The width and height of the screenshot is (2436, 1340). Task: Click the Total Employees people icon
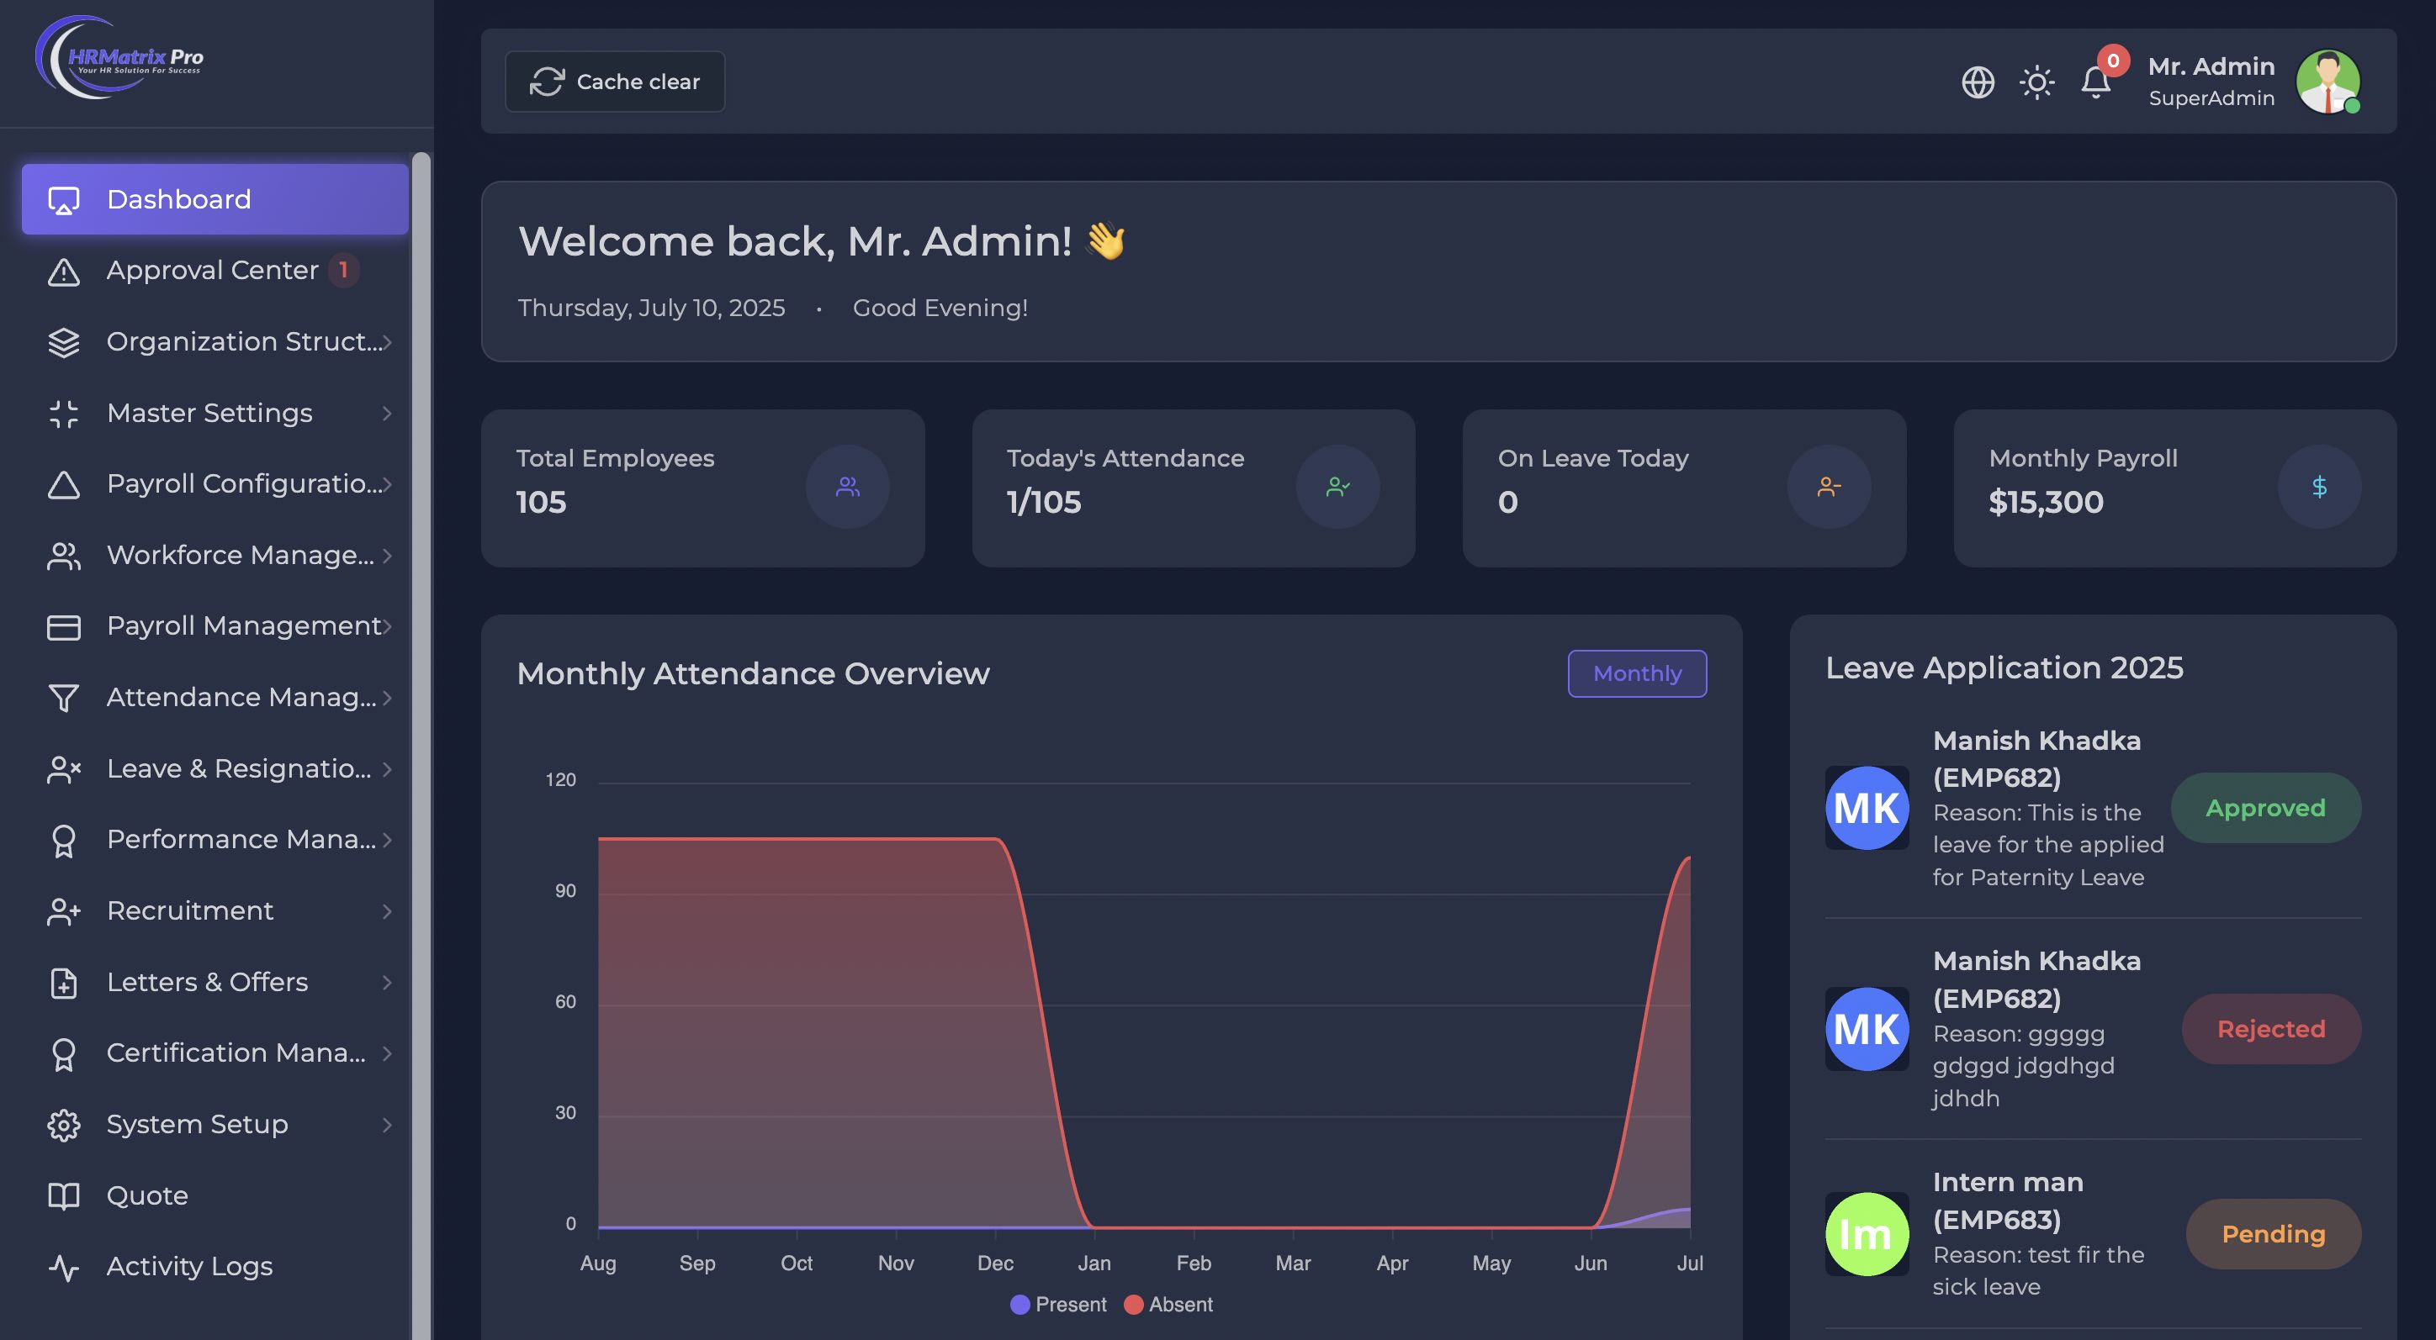tap(847, 487)
